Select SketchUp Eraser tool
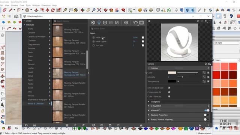Viewport: 240px width, 135px height. point(4,10)
